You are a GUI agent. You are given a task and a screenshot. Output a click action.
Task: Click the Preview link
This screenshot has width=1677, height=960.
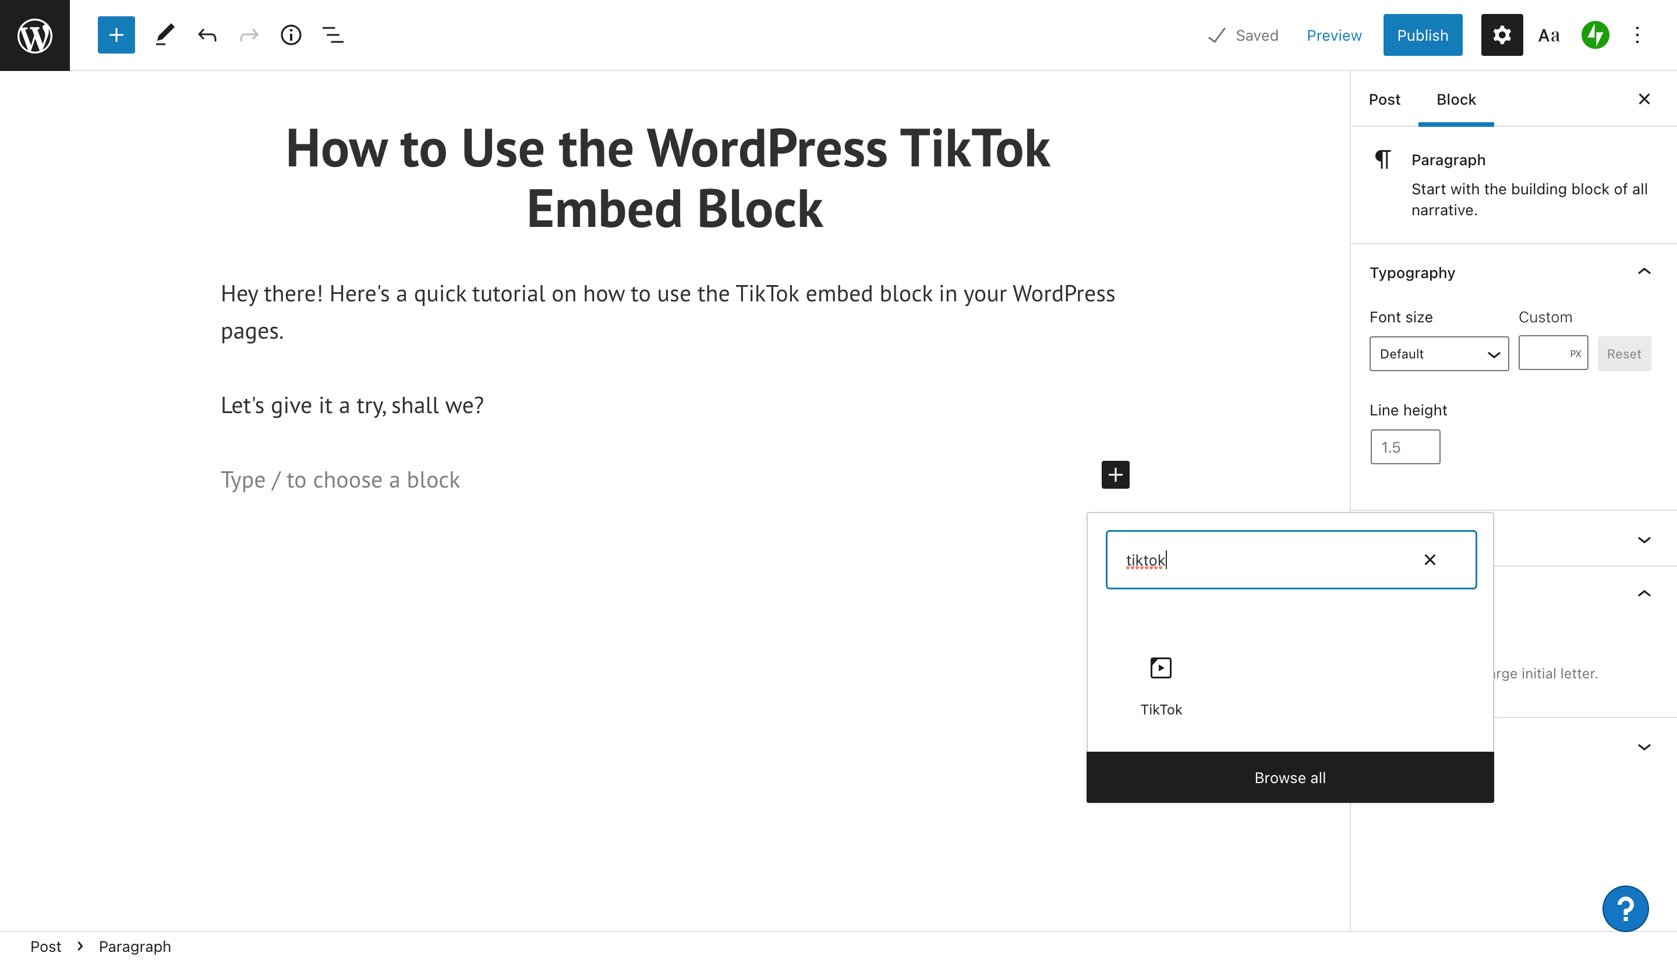click(x=1334, y=35)
